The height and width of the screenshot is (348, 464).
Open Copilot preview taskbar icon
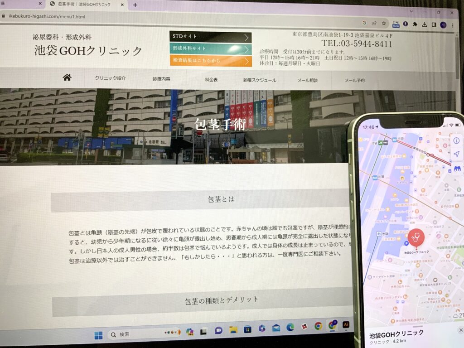click(x=190, y=332)
